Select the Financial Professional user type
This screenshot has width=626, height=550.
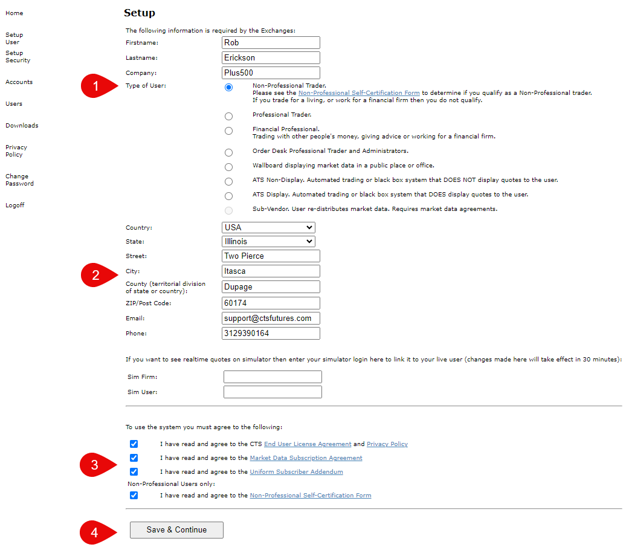(228, 131)
